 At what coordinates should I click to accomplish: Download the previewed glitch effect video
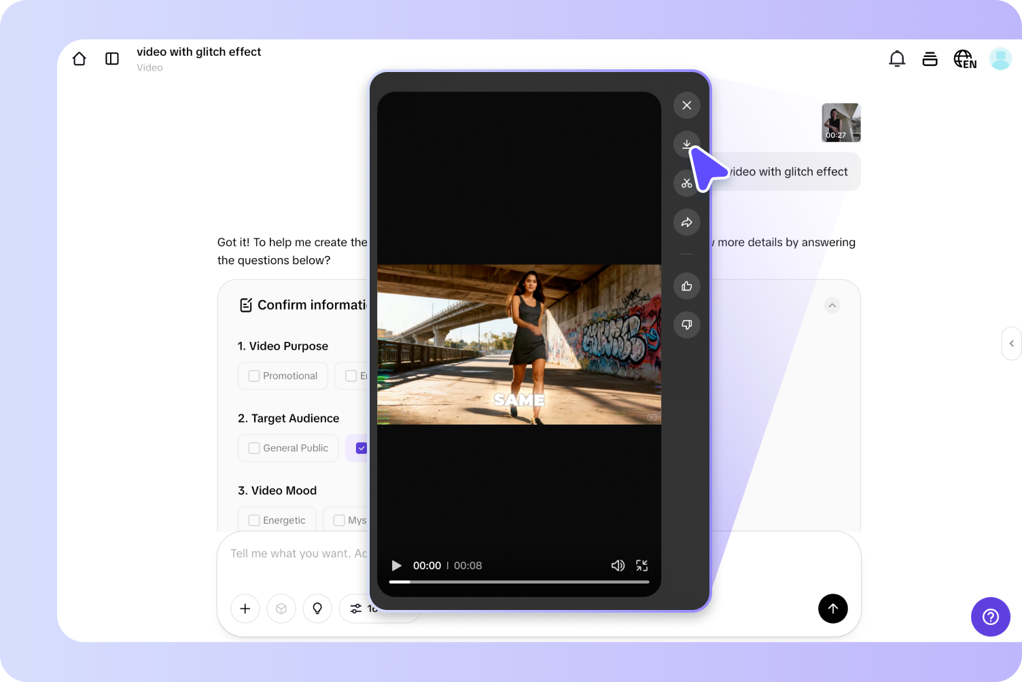point(686,144)
